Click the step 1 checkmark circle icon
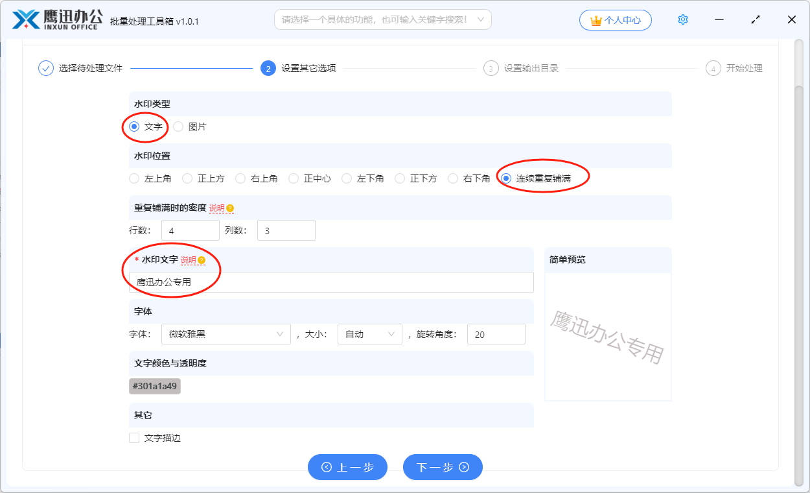Image resolution: width=810 pixels, height=493 pixels. 45,68
